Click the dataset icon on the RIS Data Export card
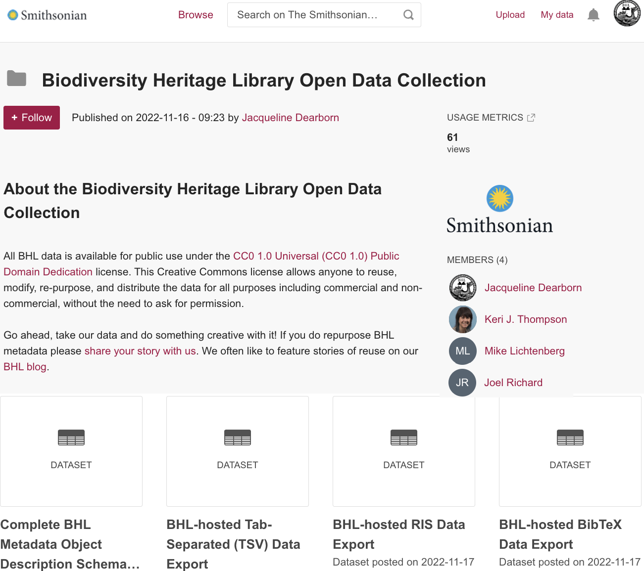 click(x=403, y=438)
